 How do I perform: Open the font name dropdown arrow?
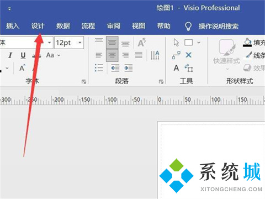click(x=49, y=43)
